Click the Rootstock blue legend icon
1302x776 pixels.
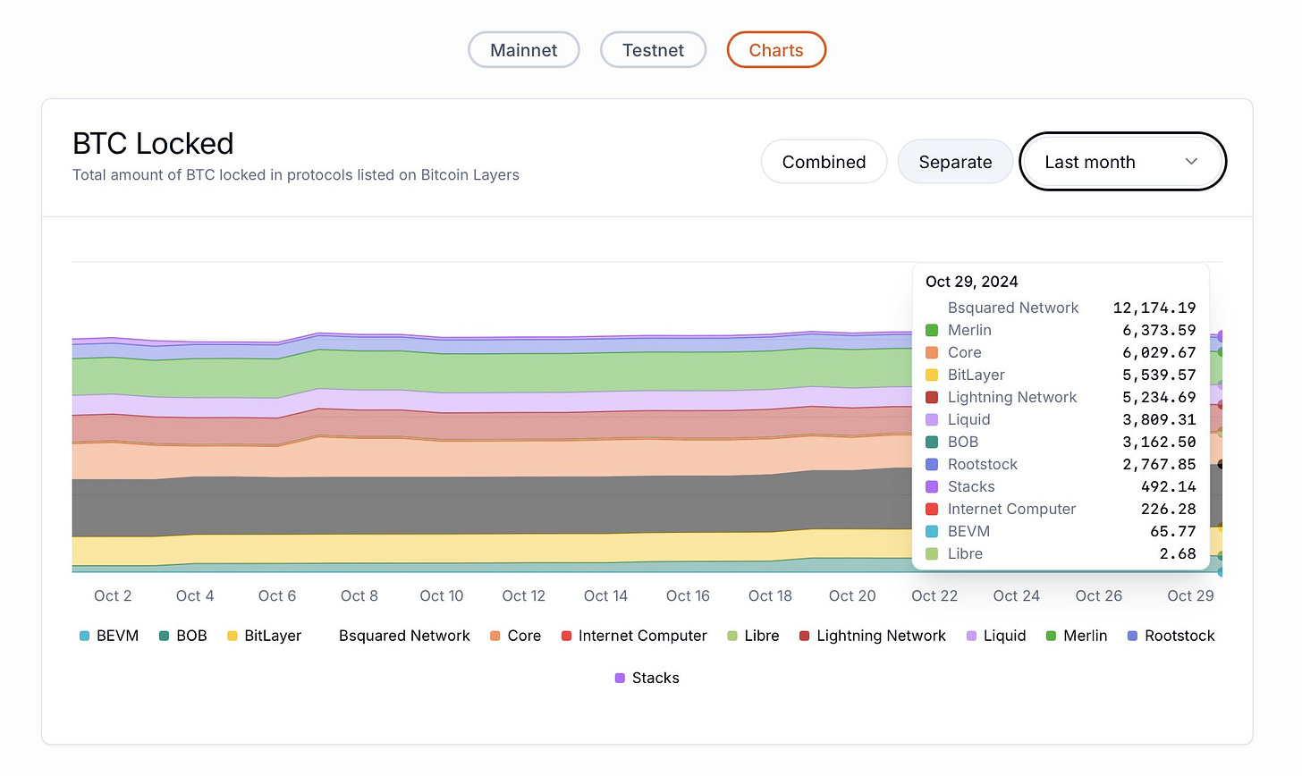point(1132,637)
